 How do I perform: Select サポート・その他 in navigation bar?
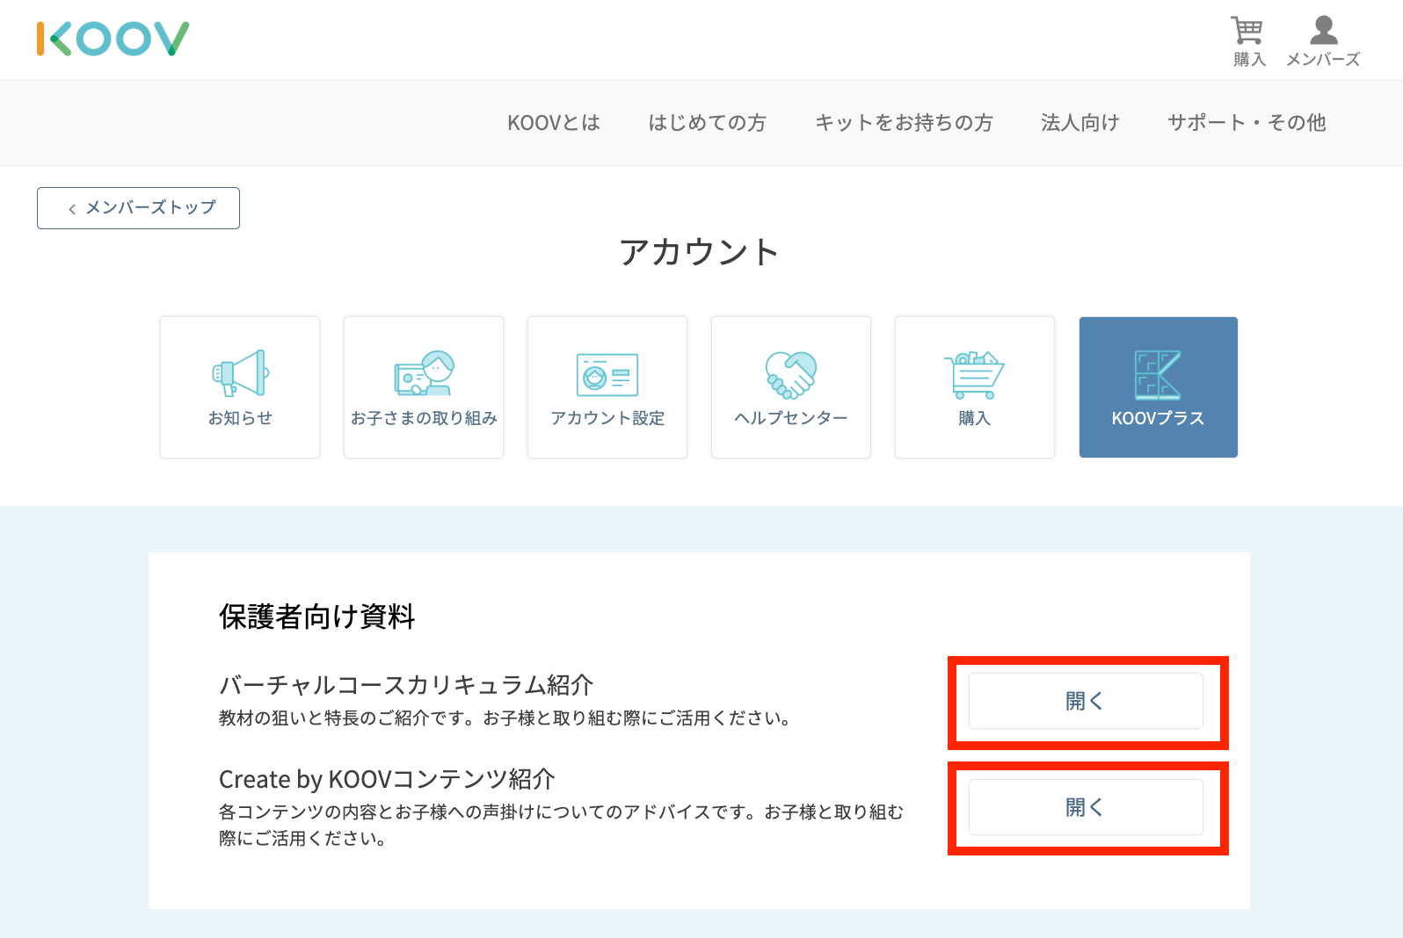(1247, 123)
